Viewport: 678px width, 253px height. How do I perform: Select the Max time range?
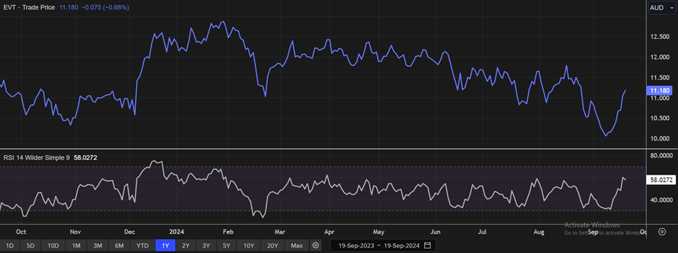[x=297, y=245]
